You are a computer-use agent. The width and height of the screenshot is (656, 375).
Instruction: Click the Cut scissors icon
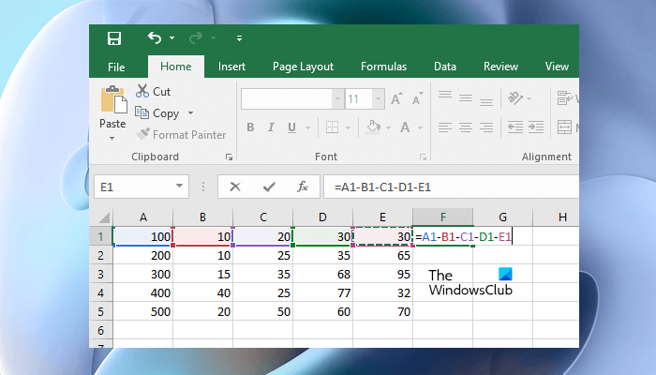pos(142,91)
